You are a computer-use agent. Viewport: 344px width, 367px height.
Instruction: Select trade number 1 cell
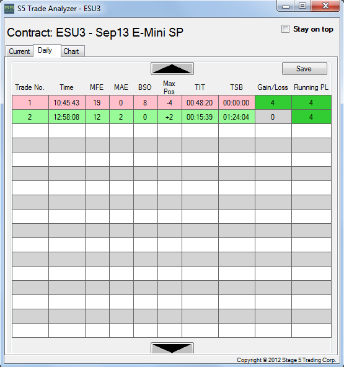point(30,102)
